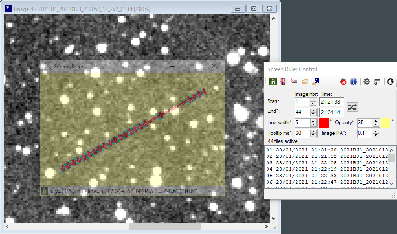Decrease the End image number spinner
This screenshot has width=397, height=234.
tap(313, 114)
